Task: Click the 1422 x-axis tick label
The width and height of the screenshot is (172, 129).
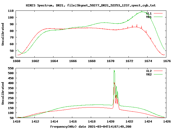Action: coord(129,121)
